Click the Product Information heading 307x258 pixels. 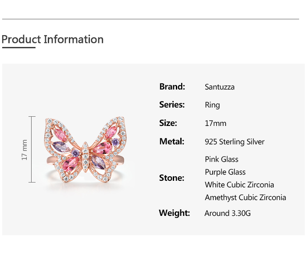pyautogui.click(x=53, y=39)
